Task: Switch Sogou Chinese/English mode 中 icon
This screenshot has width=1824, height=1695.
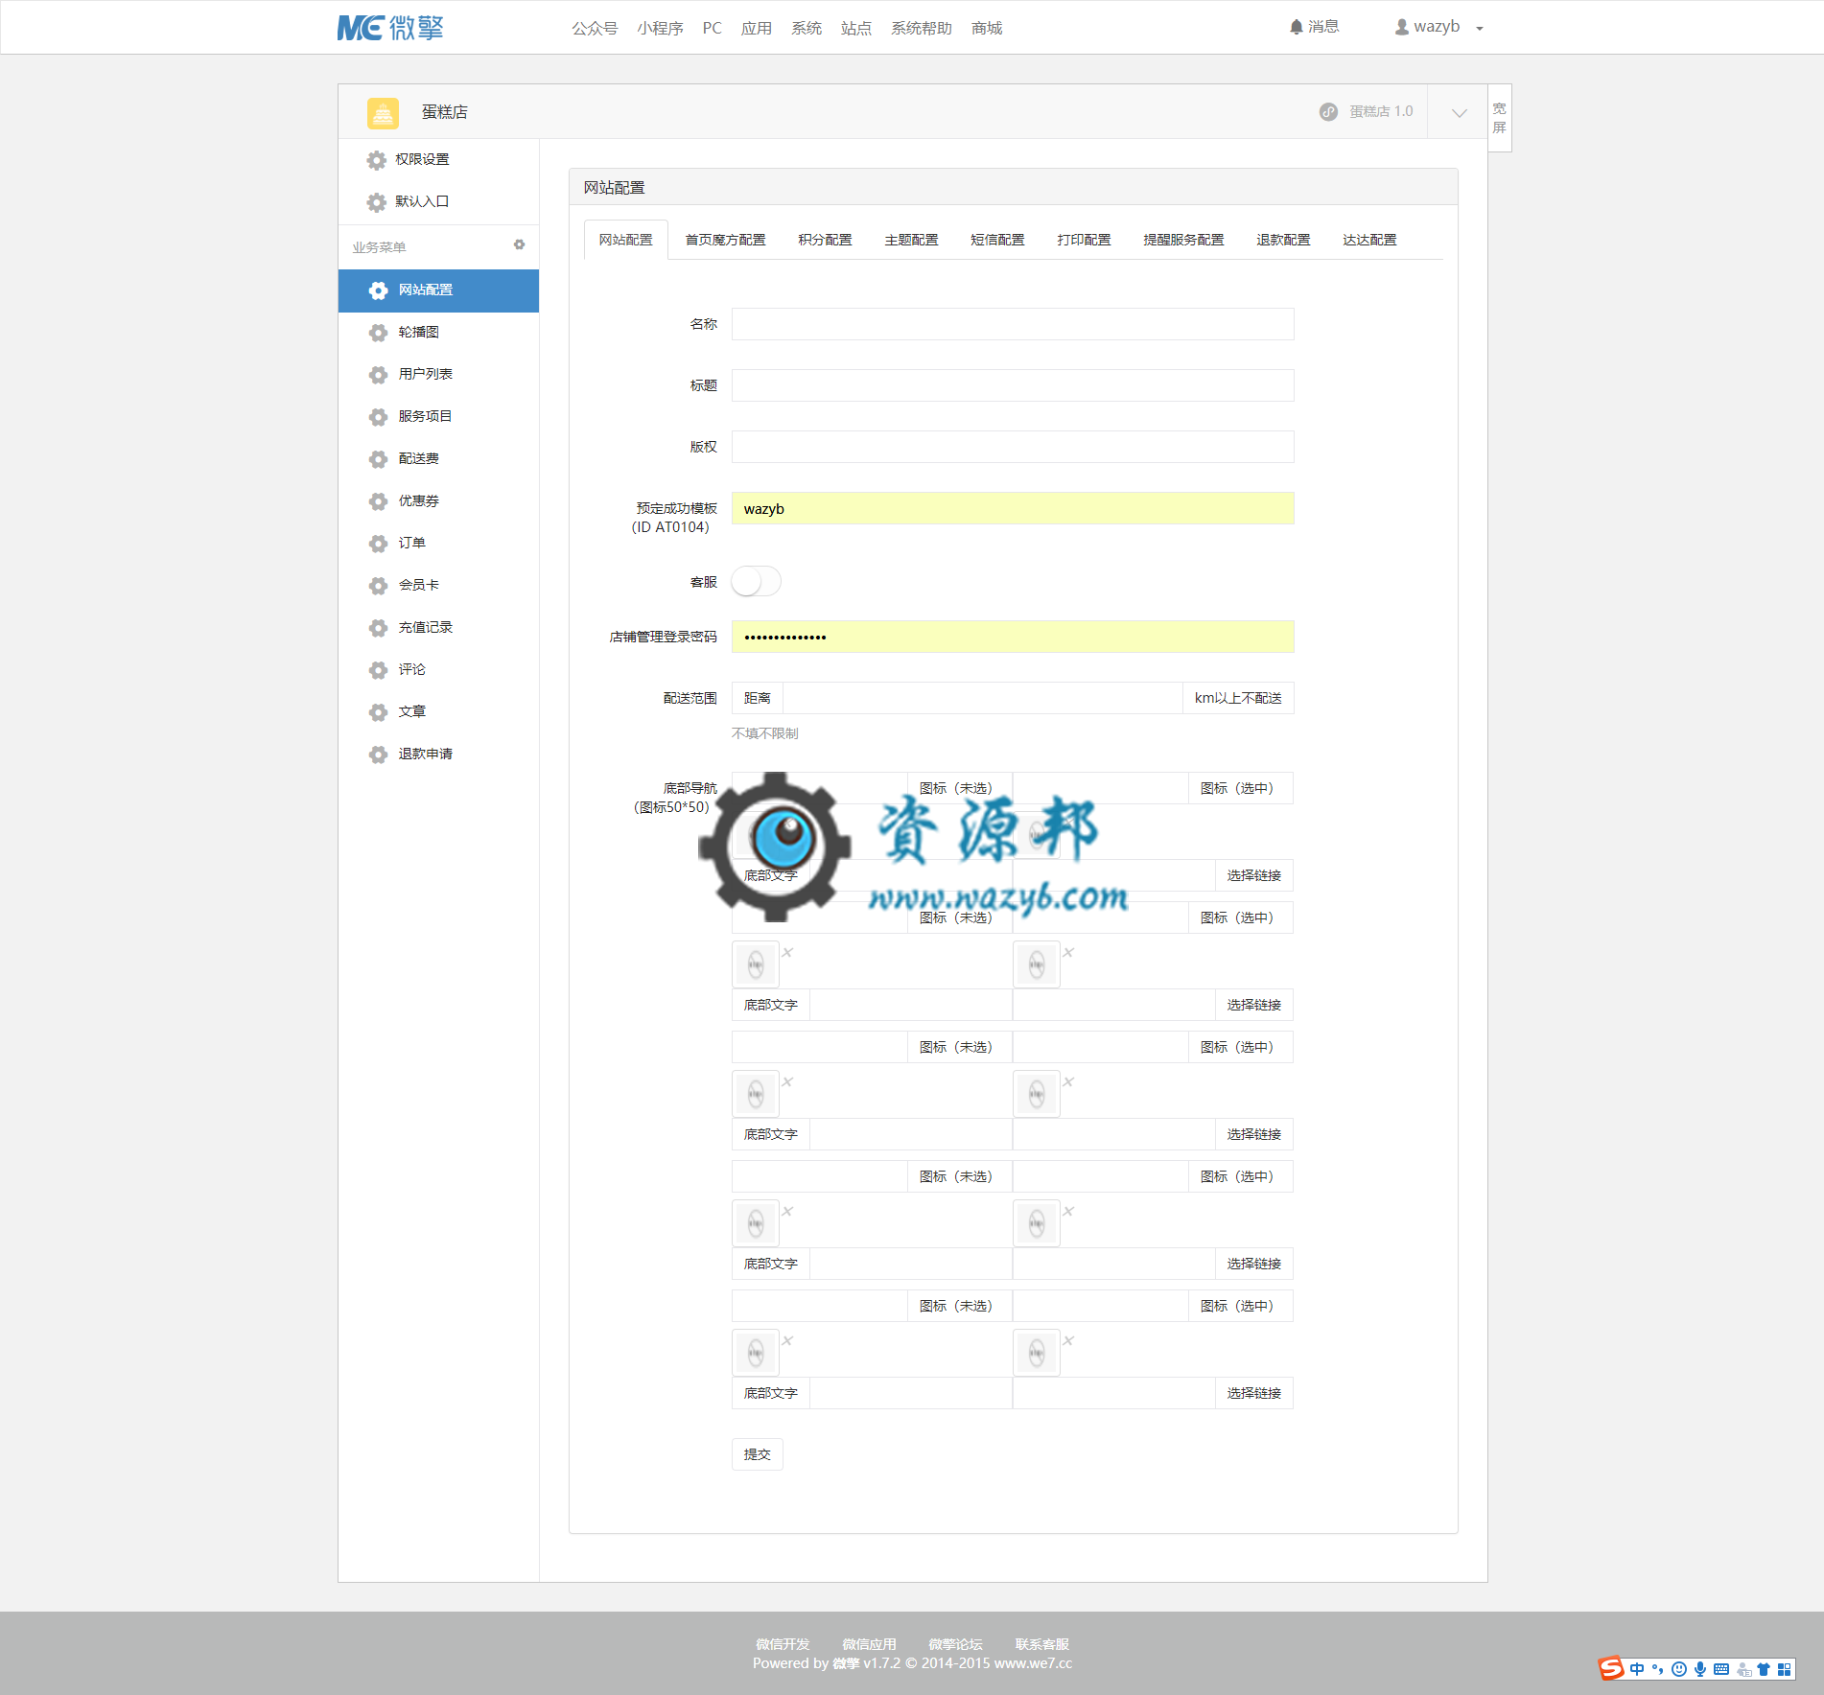Action: coord(1637,1669)
